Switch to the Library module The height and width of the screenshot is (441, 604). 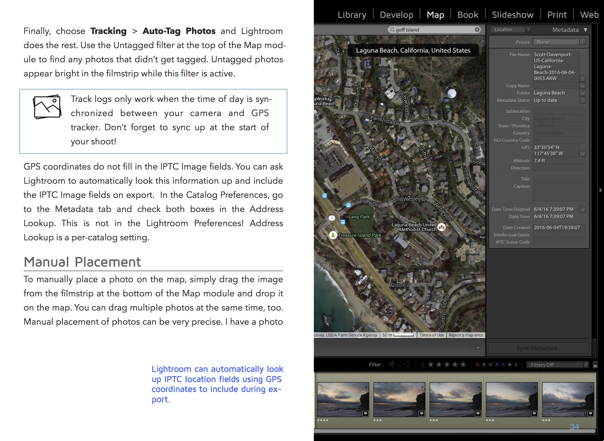[x=352, y=15]
